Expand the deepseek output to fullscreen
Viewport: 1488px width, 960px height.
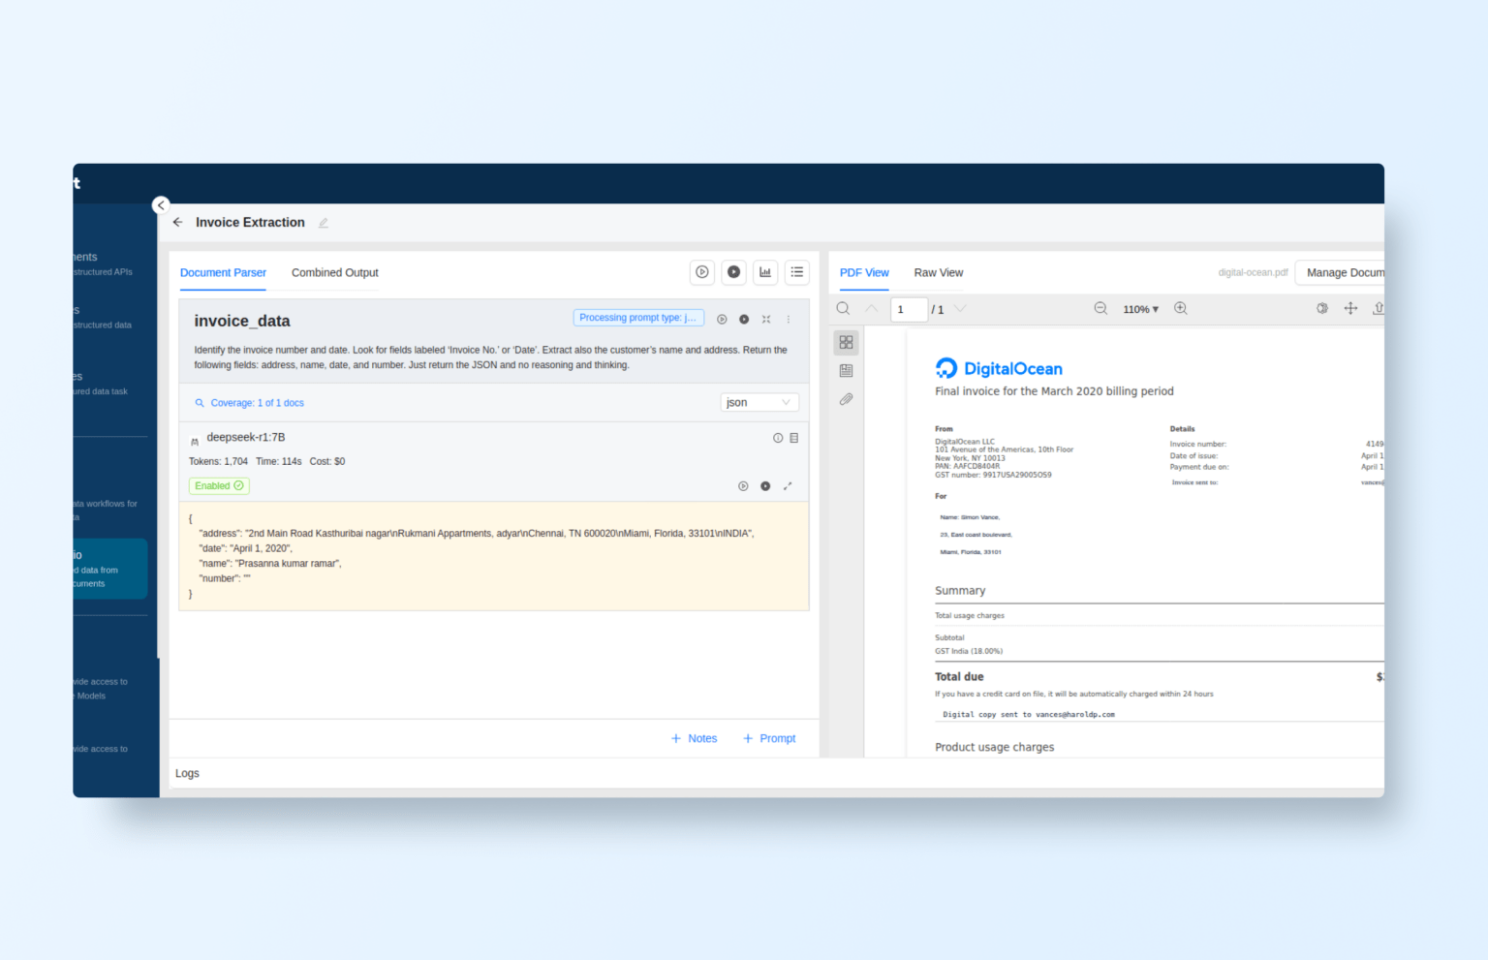[x=788, y=485]
